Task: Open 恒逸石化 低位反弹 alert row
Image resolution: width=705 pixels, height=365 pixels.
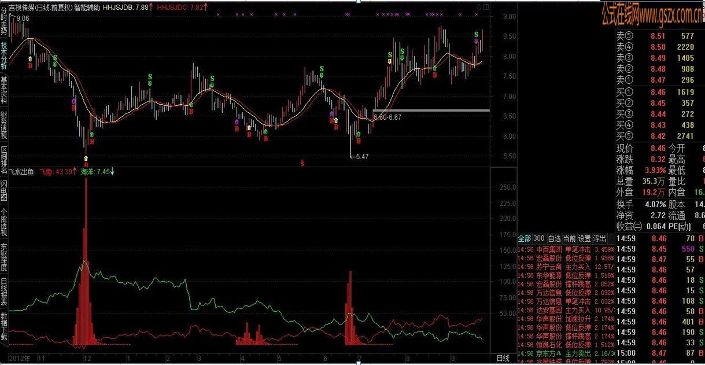Action: pyautogui.click(x=566, y=345)
